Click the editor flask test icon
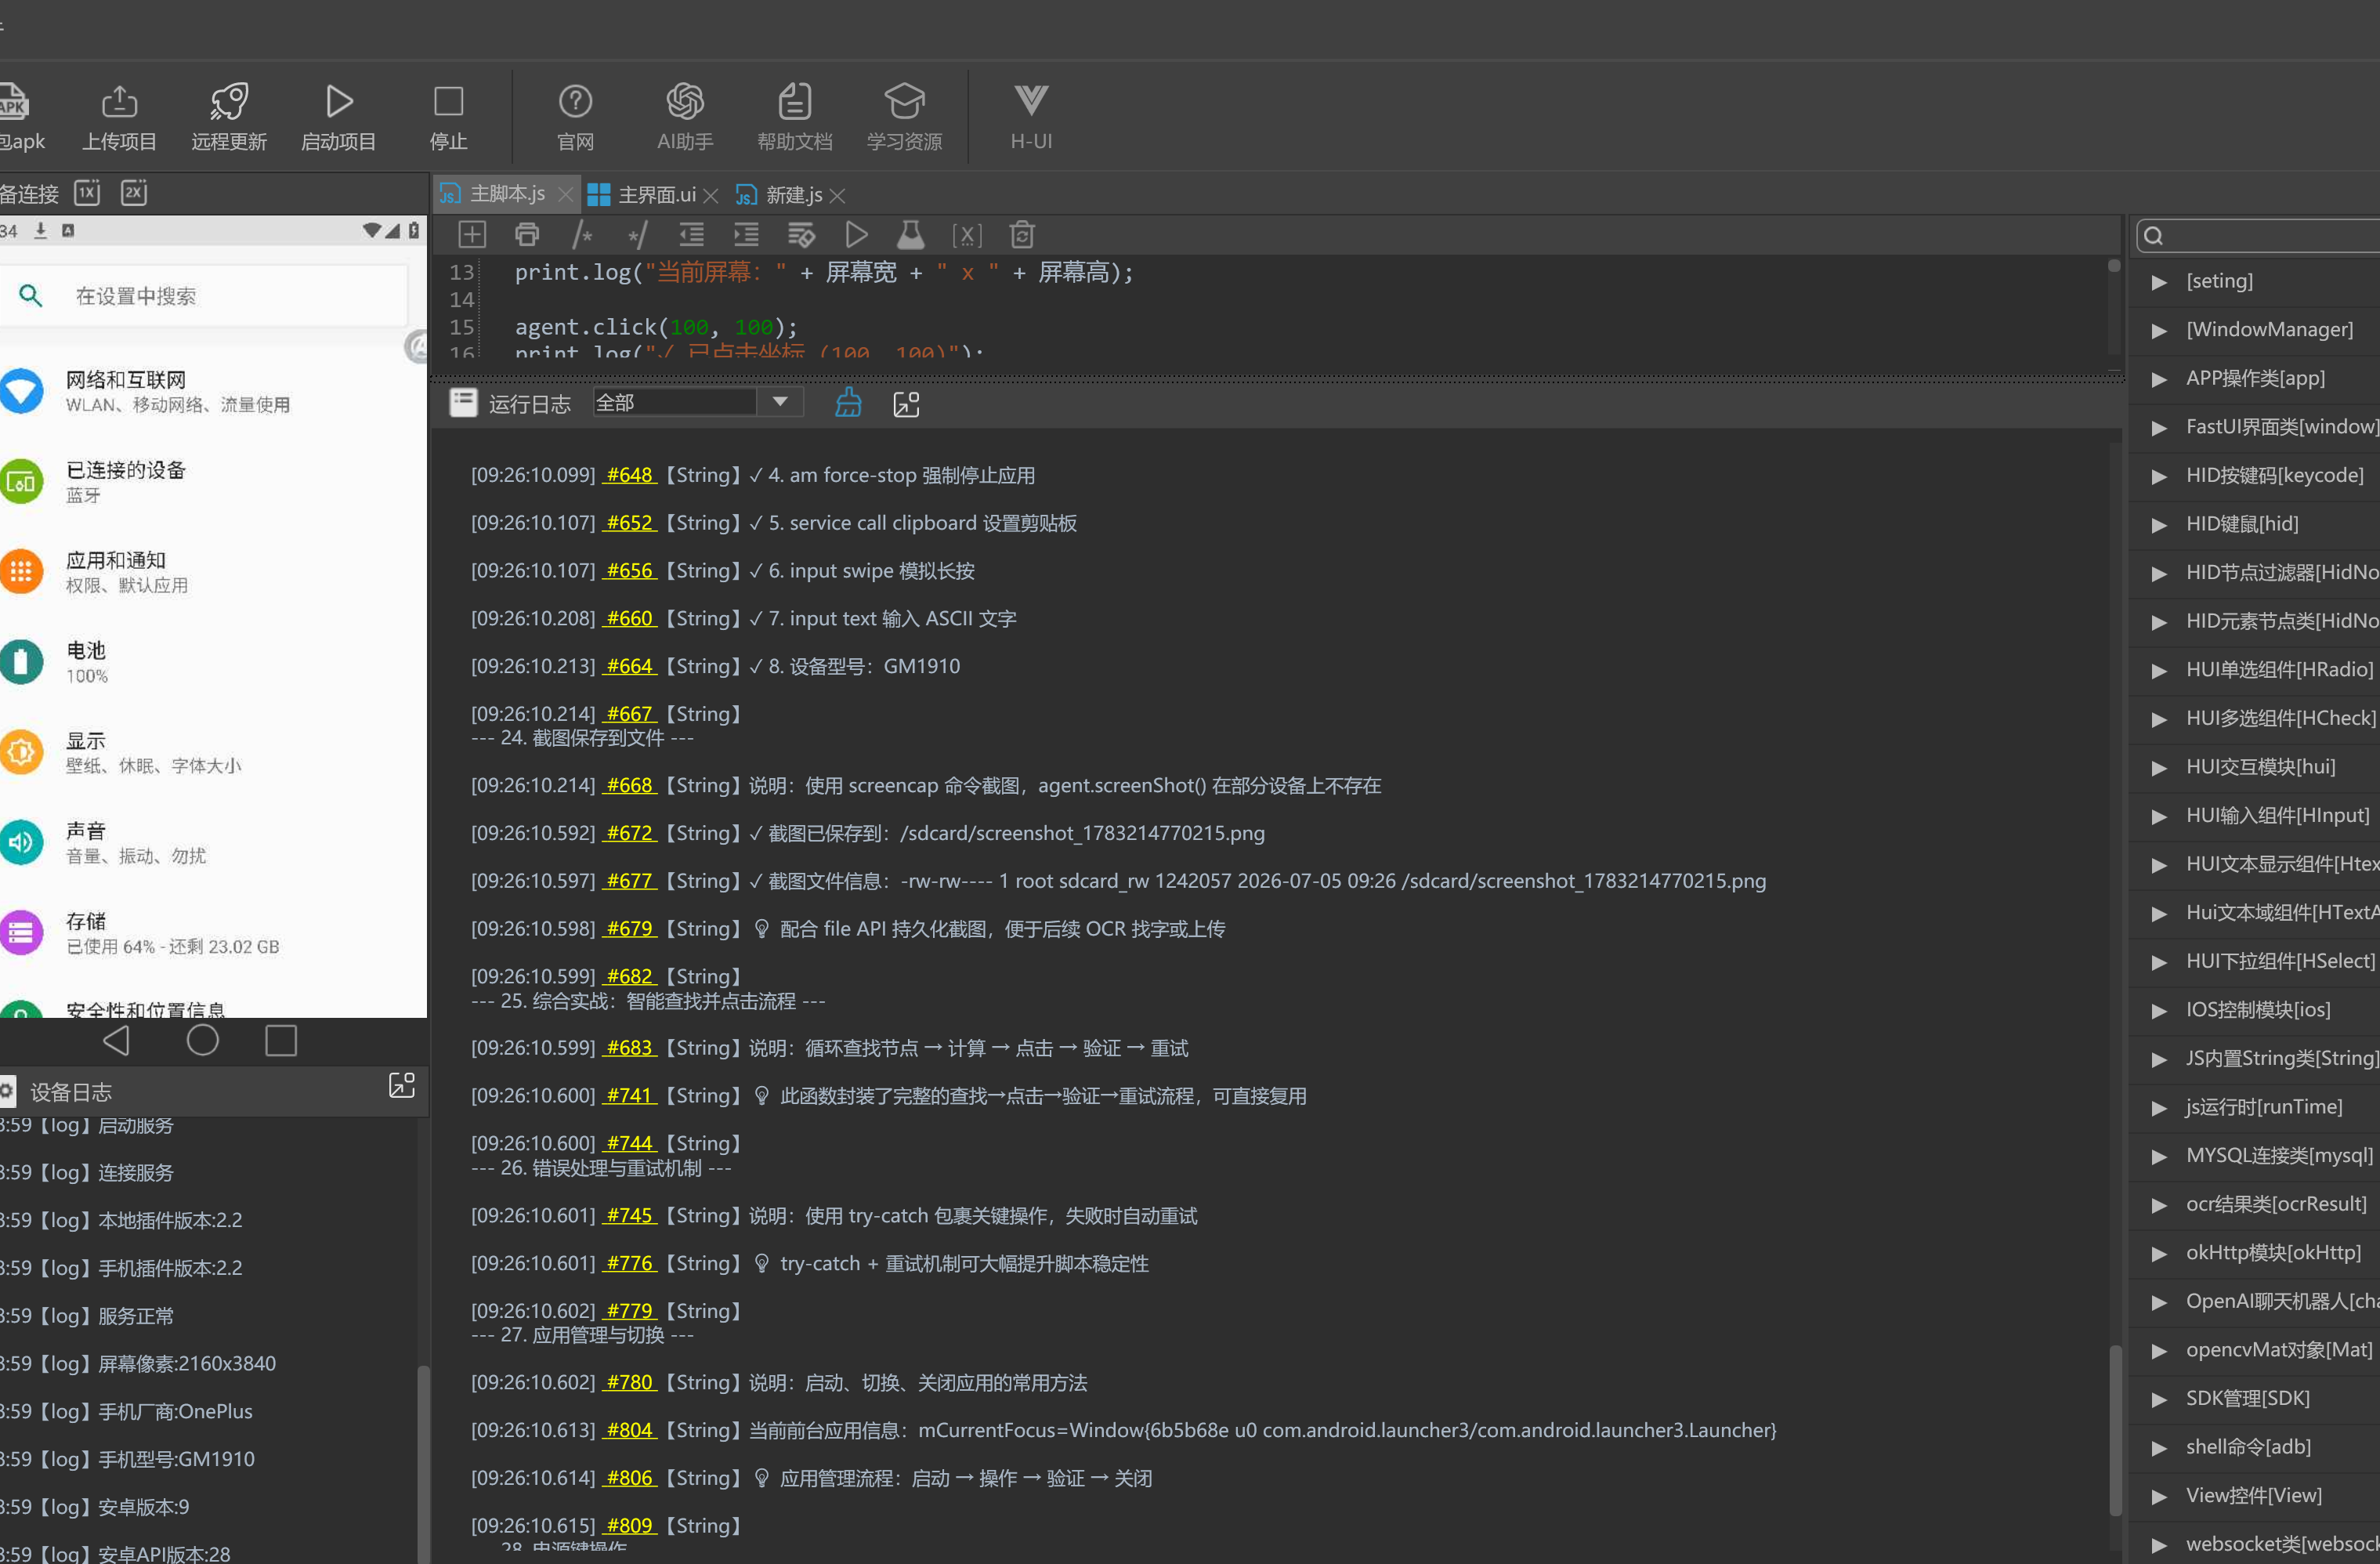This screenshot has width=2380, height=1564. pos(910,235)
